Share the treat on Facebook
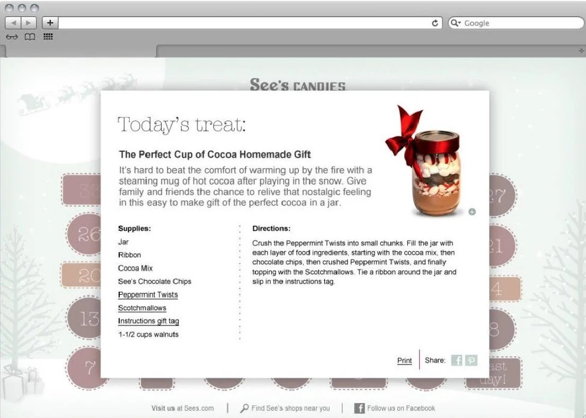This screenshot has height=418, width=586. (x=457, y=360)
